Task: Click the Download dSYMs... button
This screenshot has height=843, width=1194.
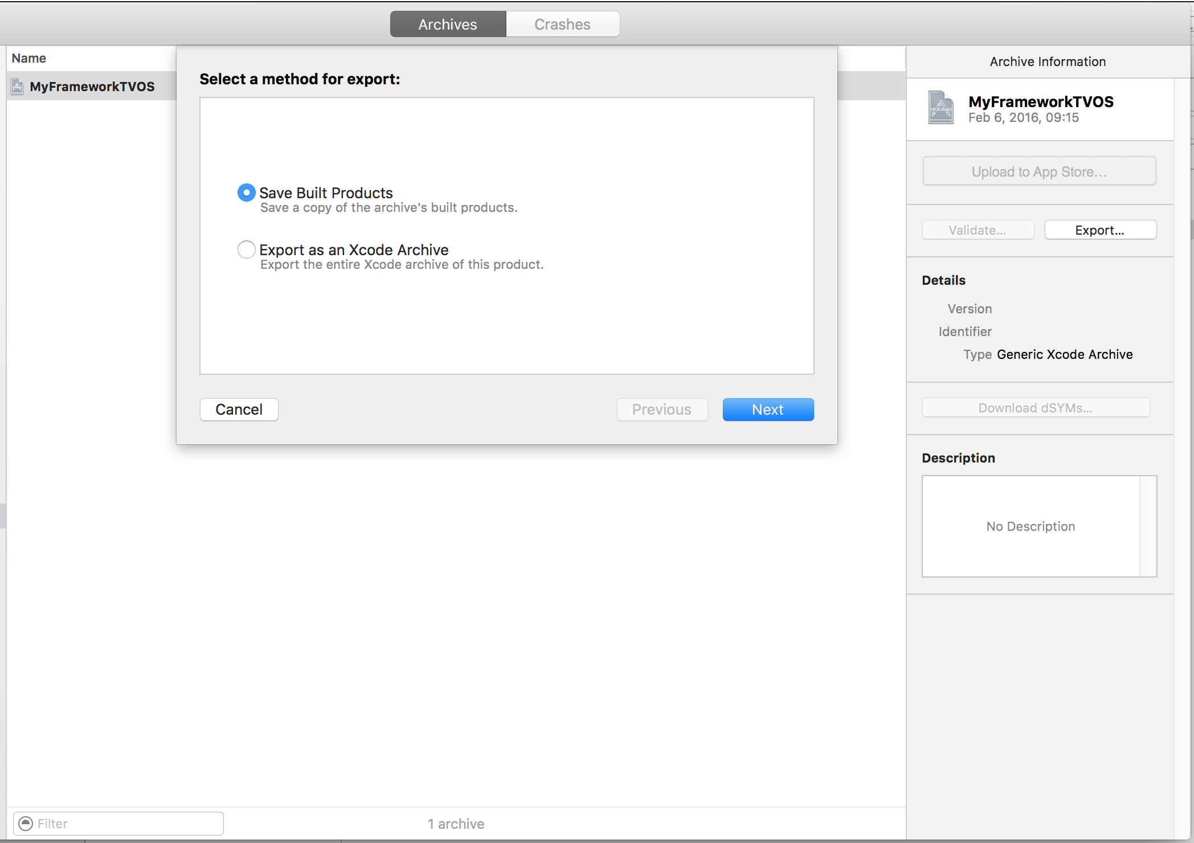Action: 1036,408
